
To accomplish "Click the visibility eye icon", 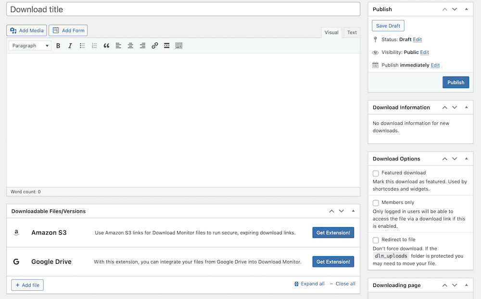I will click(375, 52).
